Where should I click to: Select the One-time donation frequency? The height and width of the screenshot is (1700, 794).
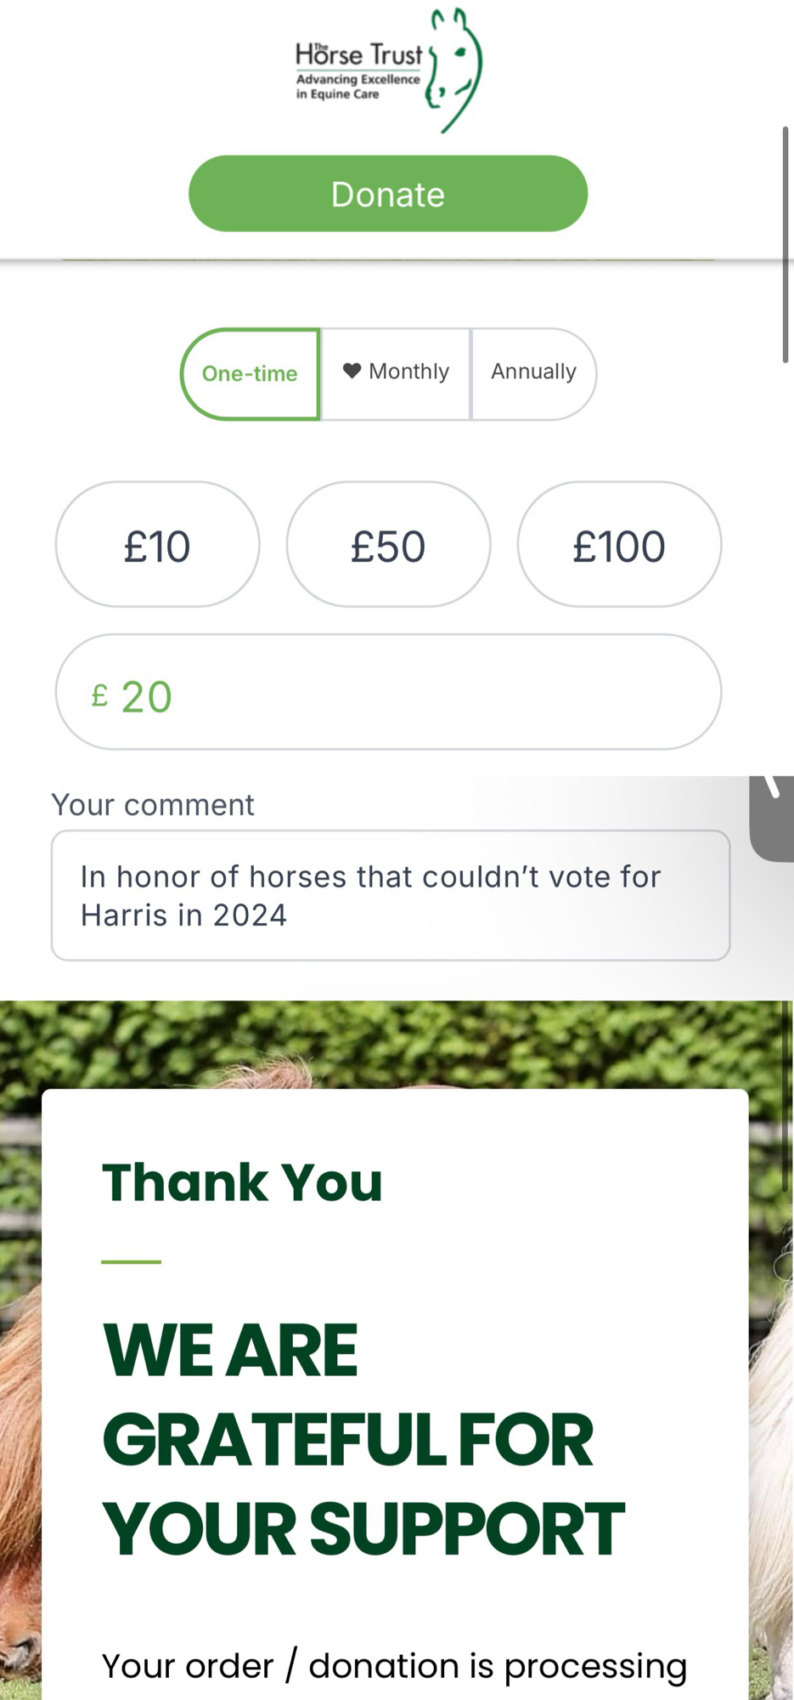tap(250, 374)
